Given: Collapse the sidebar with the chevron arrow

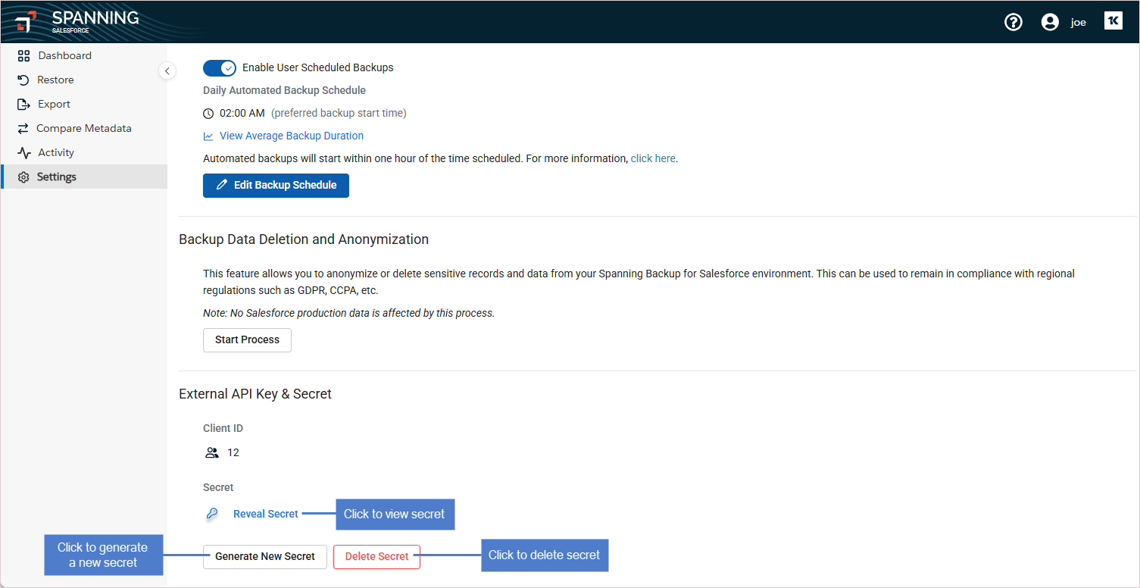Looking at the screenshot, I should click(167, 70).
